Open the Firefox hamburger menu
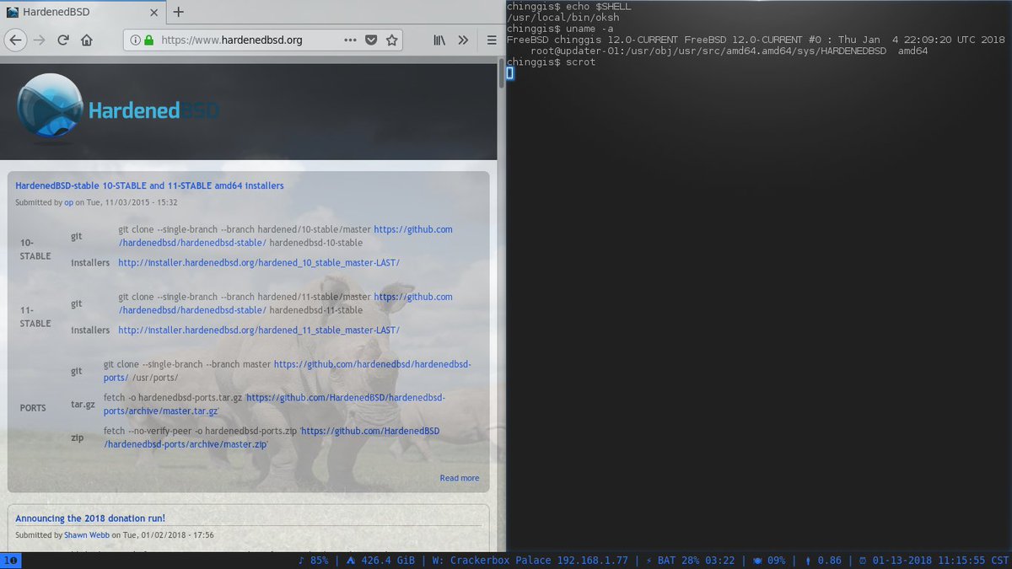The width and height of the screenshot is (1012, 569). (492, 40)
